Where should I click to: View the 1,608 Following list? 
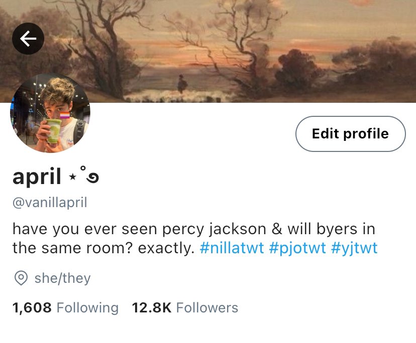click(x=65, y=308)
